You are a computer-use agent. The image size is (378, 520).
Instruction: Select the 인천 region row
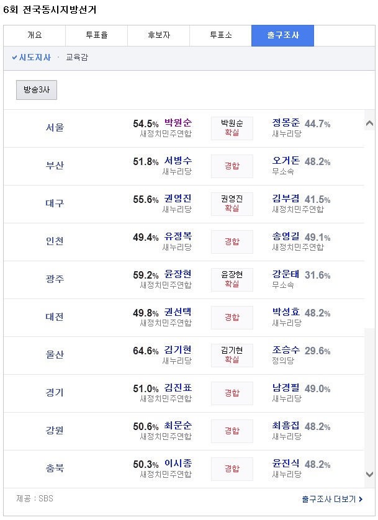[184, 242]
